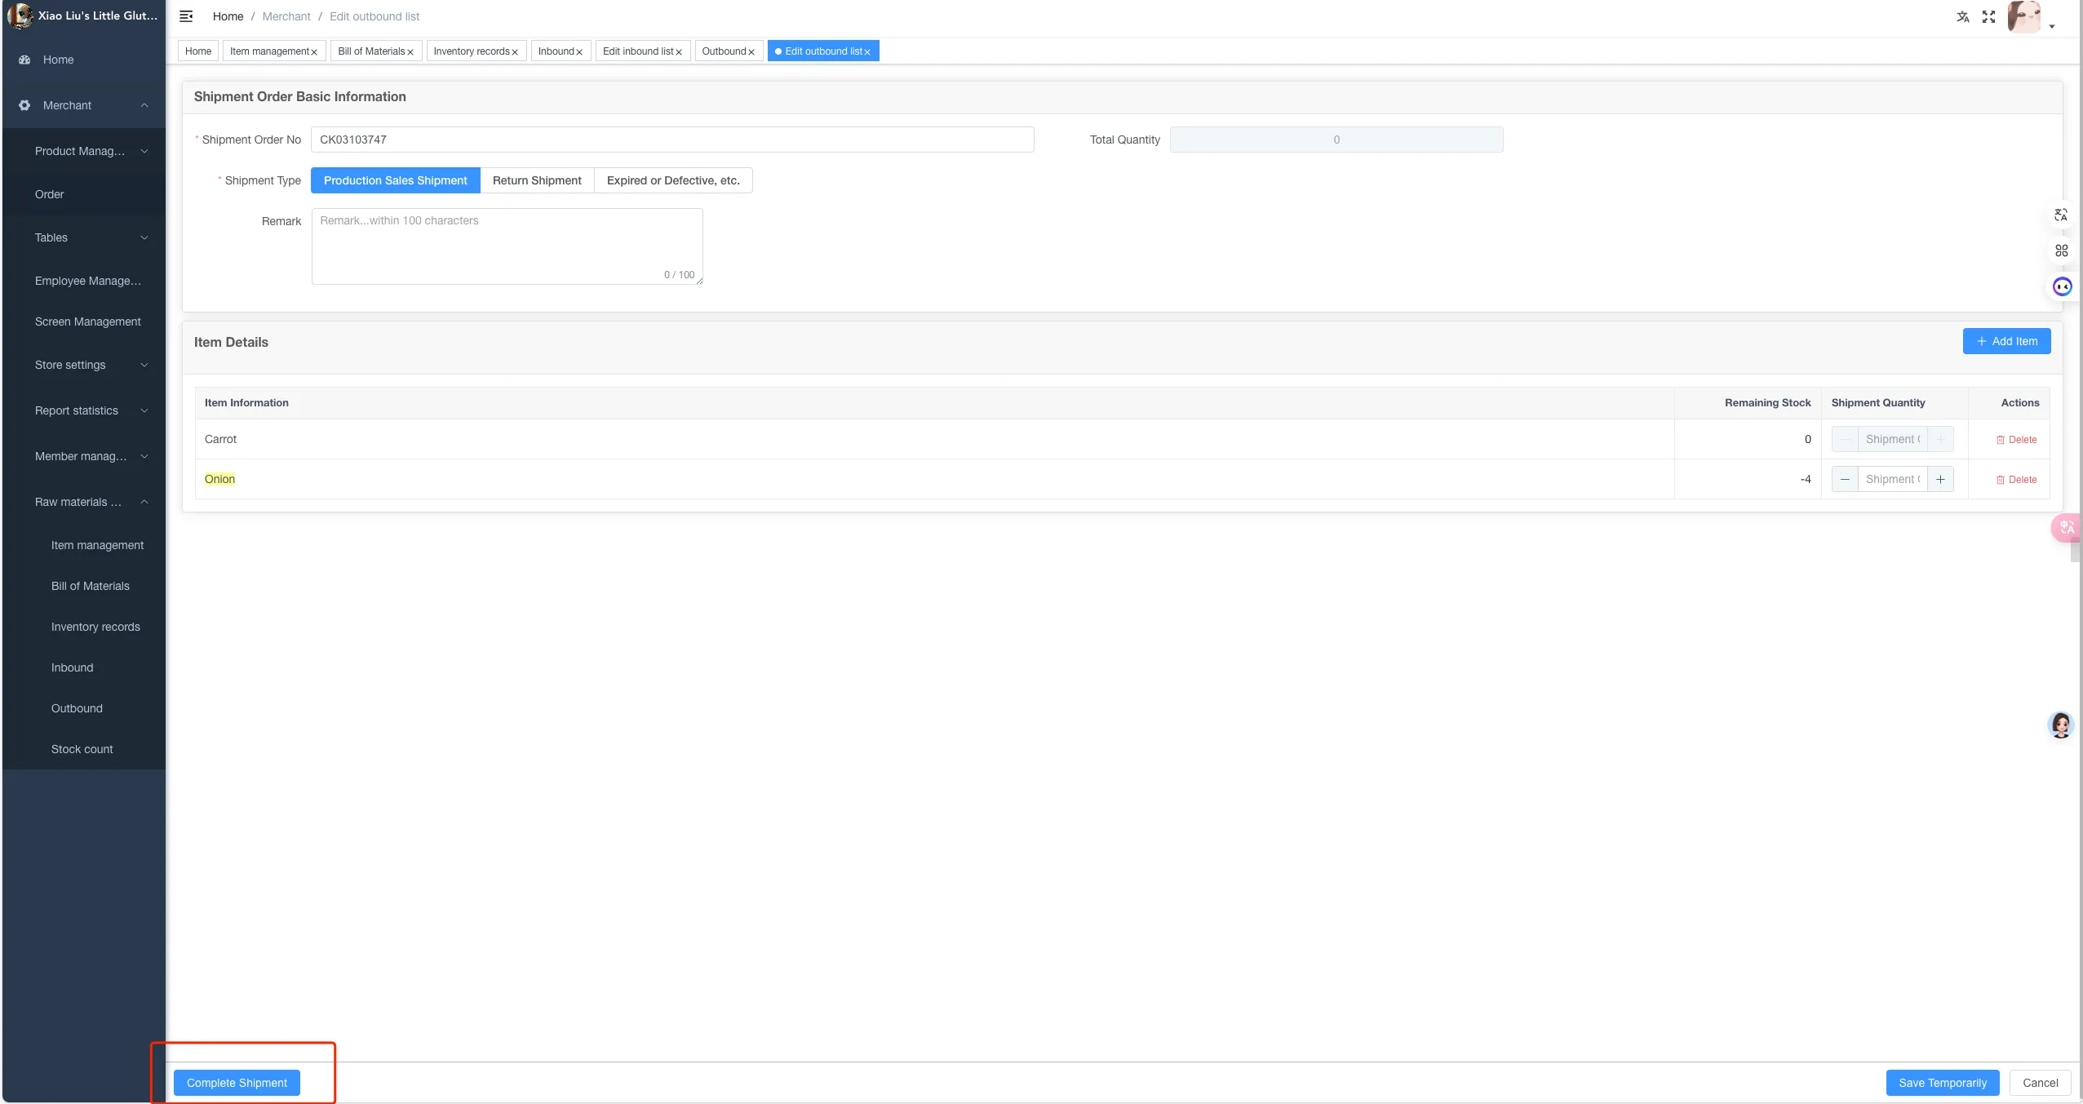The image size is (2083, 1104).
Task: Collapse the sidebar with the hamburger icon
Action: click(x=186, y=16)
